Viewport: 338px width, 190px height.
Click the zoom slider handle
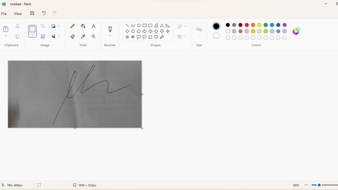coord(319,185)
